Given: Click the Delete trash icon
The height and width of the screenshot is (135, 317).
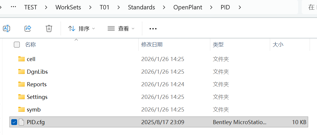Looking at the screenshot, I should click(x=49, y=28).
